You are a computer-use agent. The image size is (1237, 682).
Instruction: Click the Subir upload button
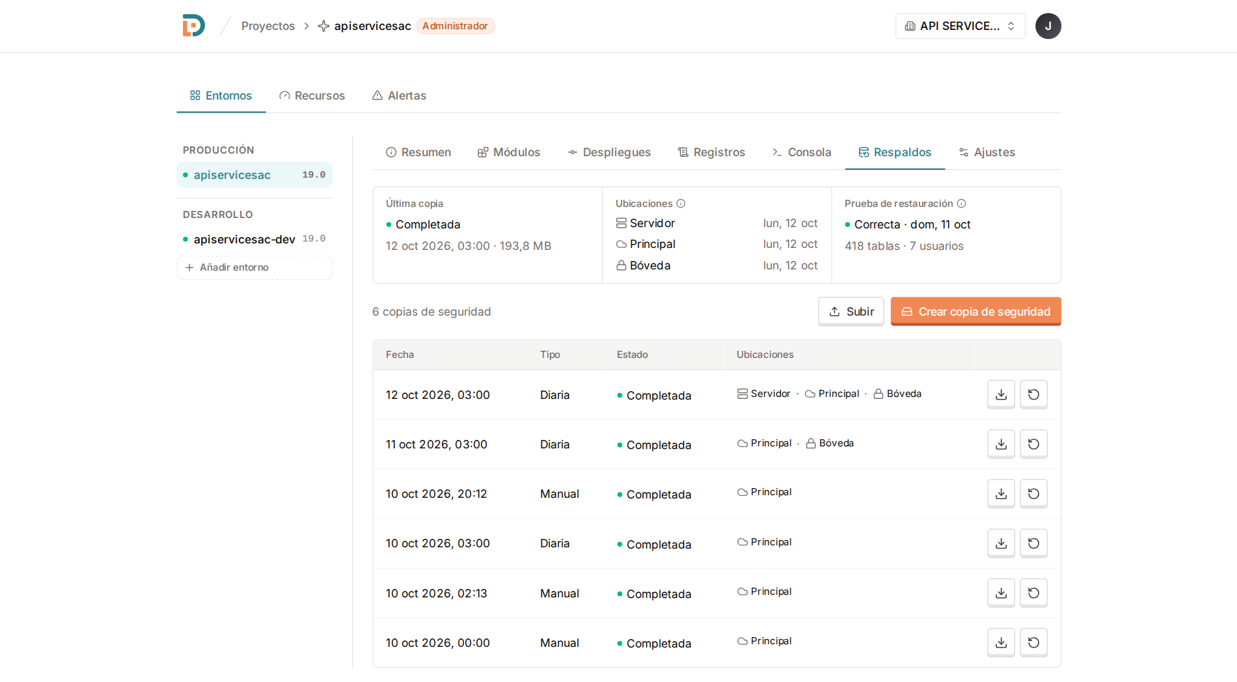pyautogui.click(x=851, y=312)
